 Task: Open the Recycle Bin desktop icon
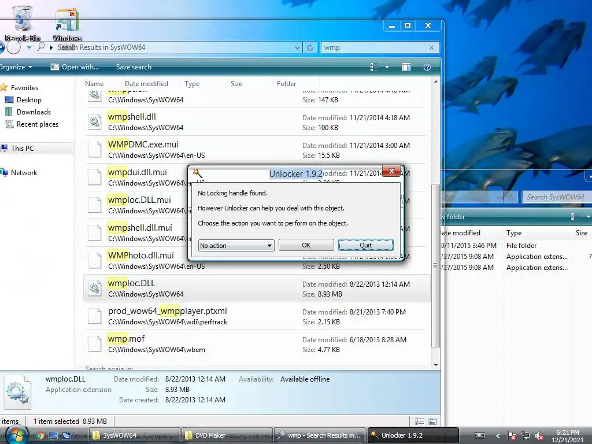point(23,23)
